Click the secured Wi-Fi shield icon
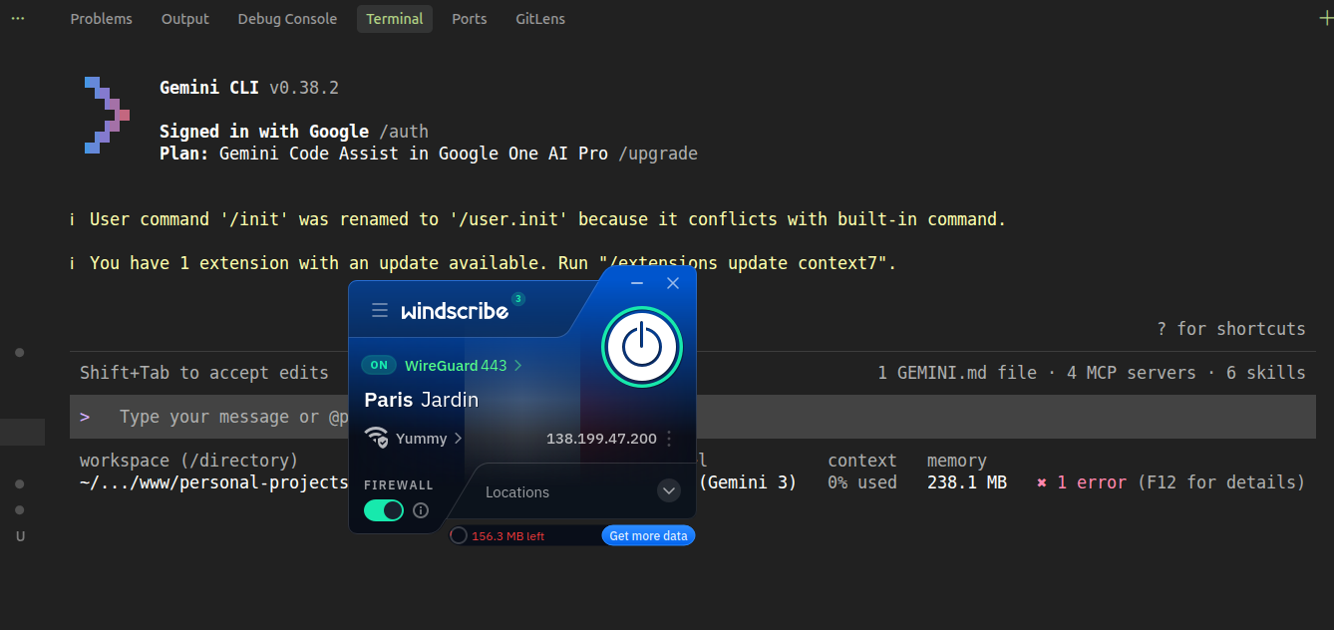 (376, 438)
